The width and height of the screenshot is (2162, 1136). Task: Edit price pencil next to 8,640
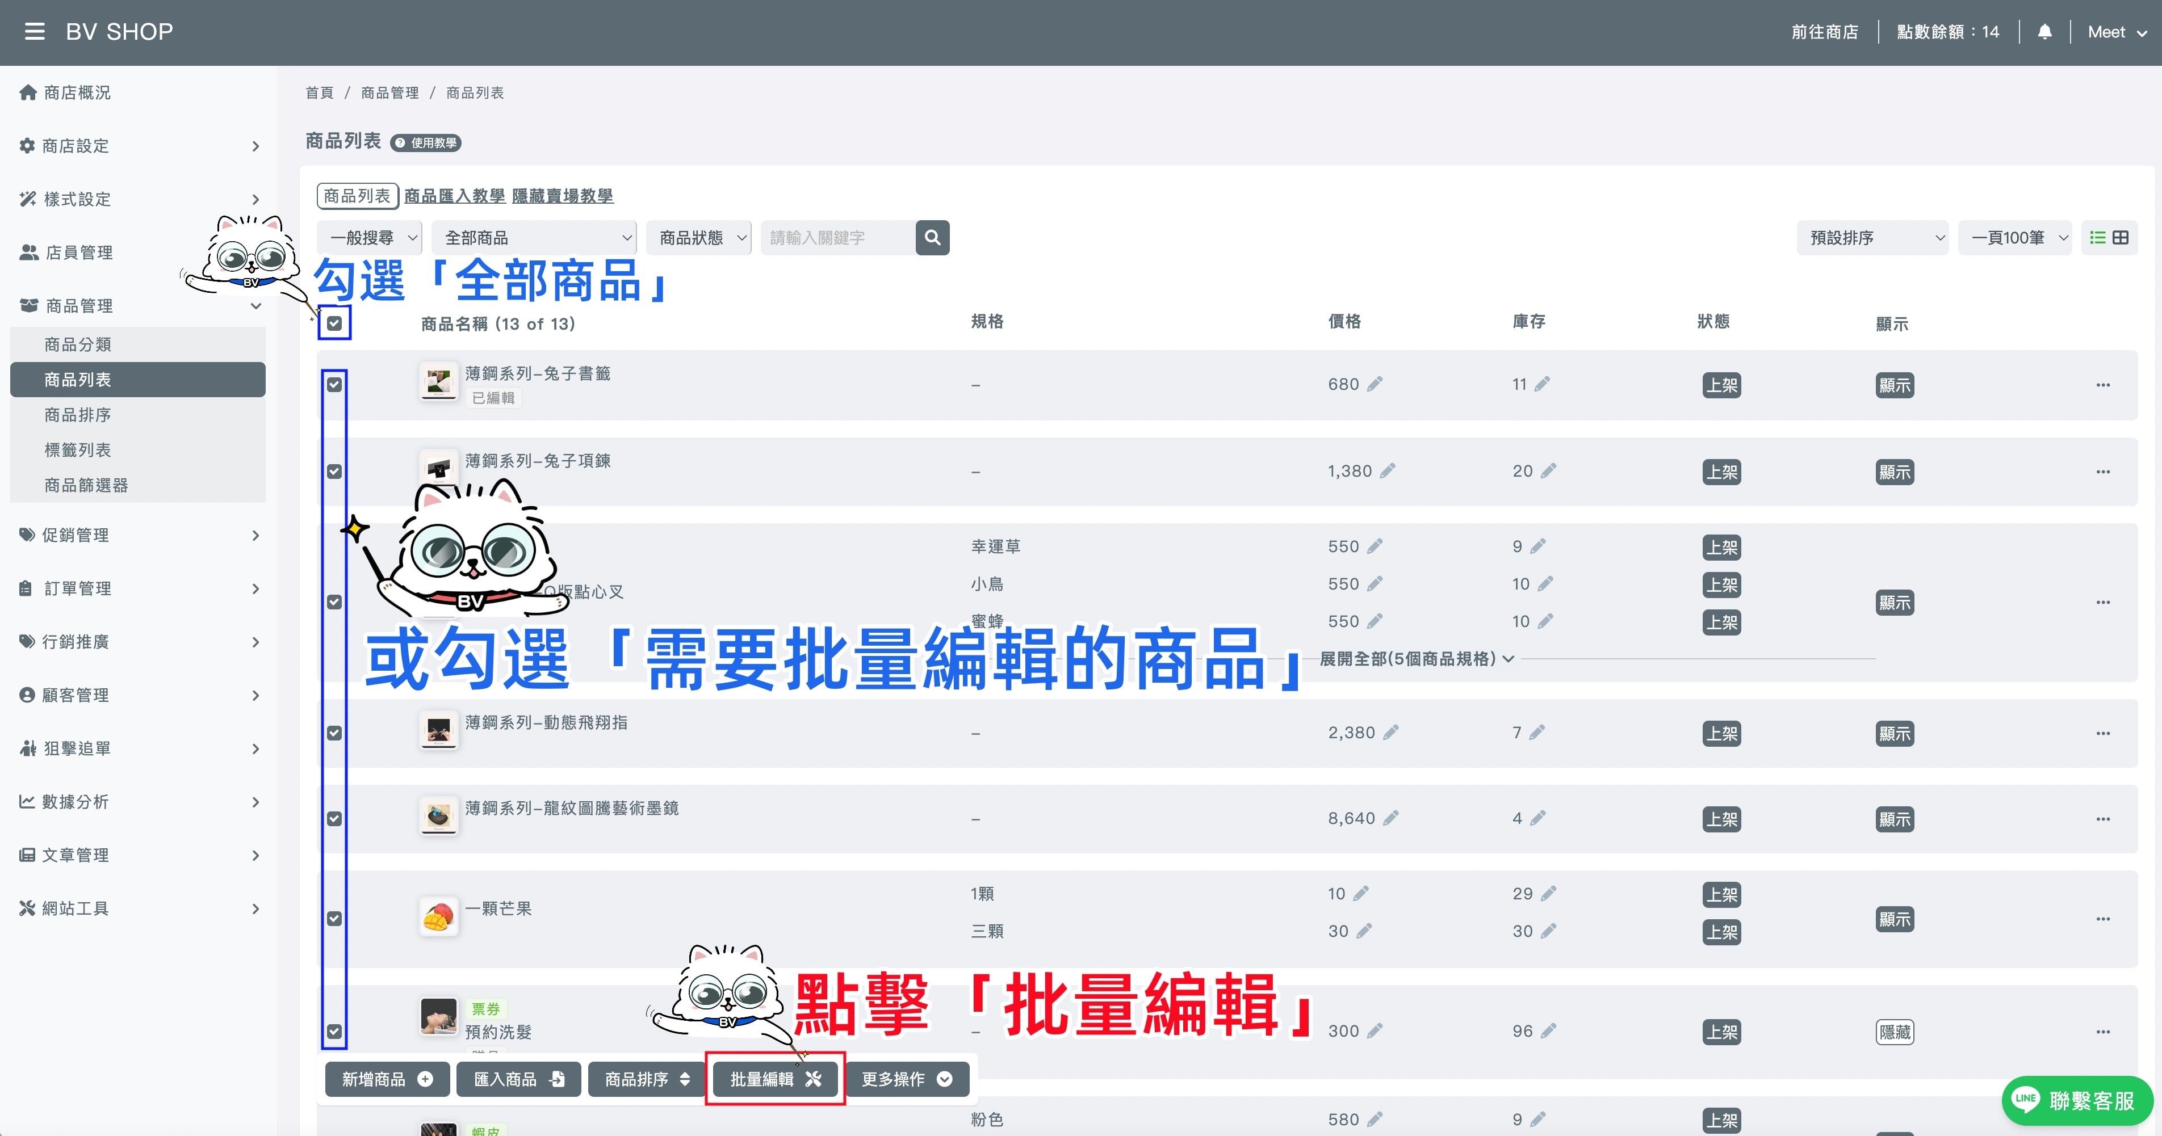[x=1390, y=818]
